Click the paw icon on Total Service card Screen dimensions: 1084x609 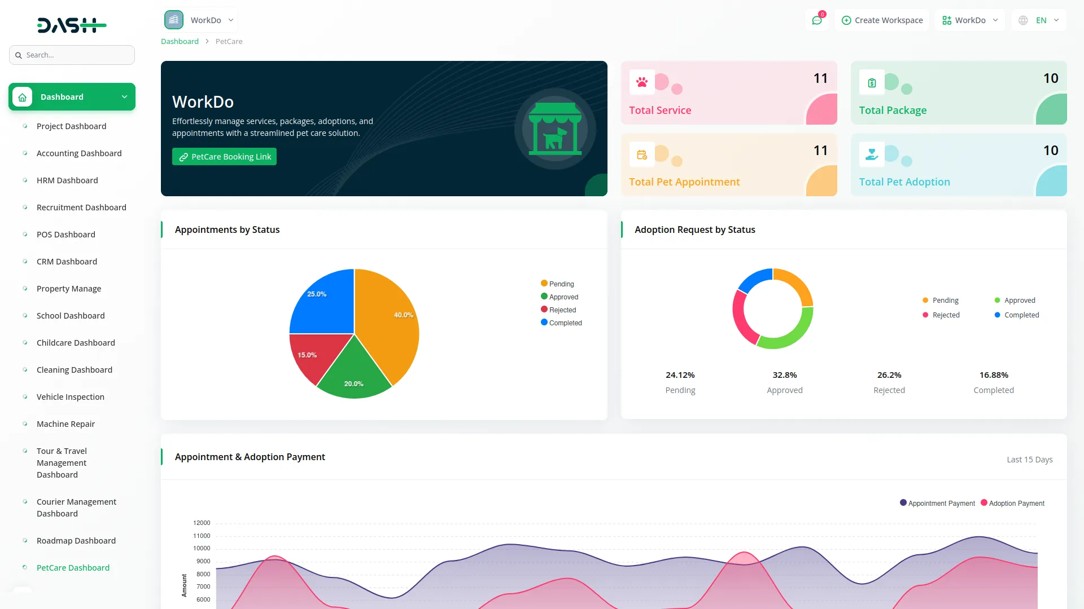pyautogui.click(x=642, y=82)
